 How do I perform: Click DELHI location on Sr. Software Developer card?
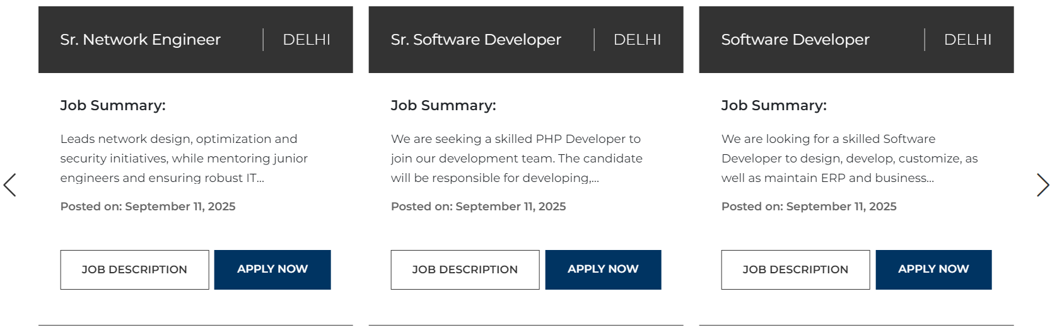tap(637, 40)
